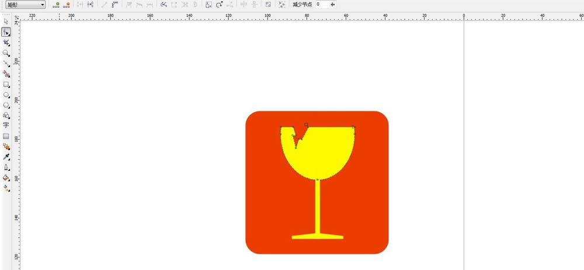Viewport: 584px width, 270px height.
Task: Select the Zoom magnifier tool
Action: point(6,54)
